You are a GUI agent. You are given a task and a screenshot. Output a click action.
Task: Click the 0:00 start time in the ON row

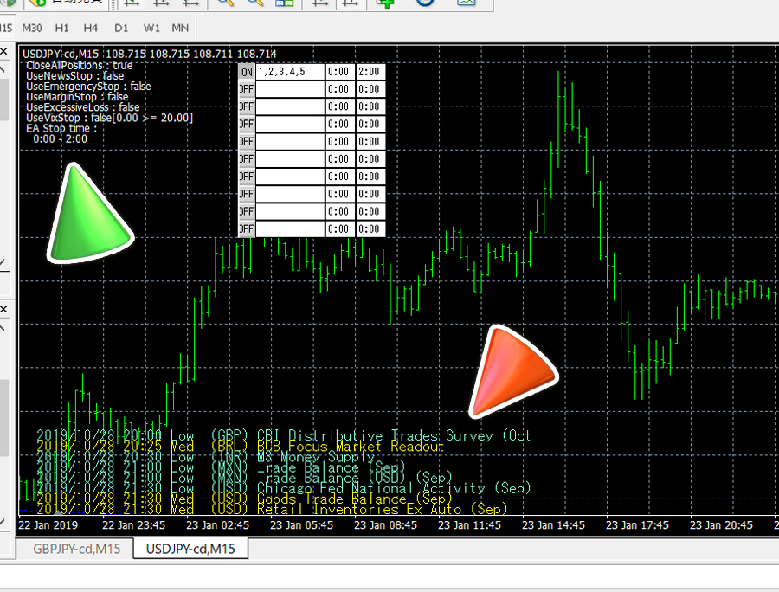(x=340, y=72)
